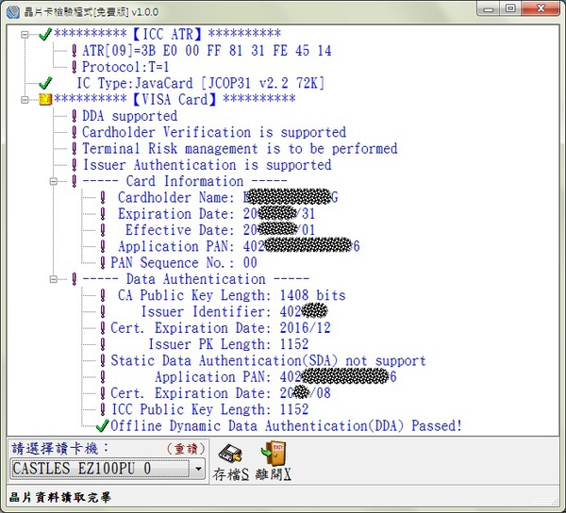Select Issuer PK Length: 1152 row
The image size is (566, 513).
point(228,344)
